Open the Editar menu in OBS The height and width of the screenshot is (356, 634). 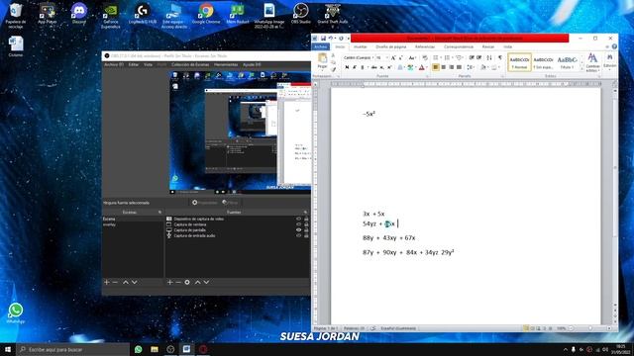(x=134, y=64)
